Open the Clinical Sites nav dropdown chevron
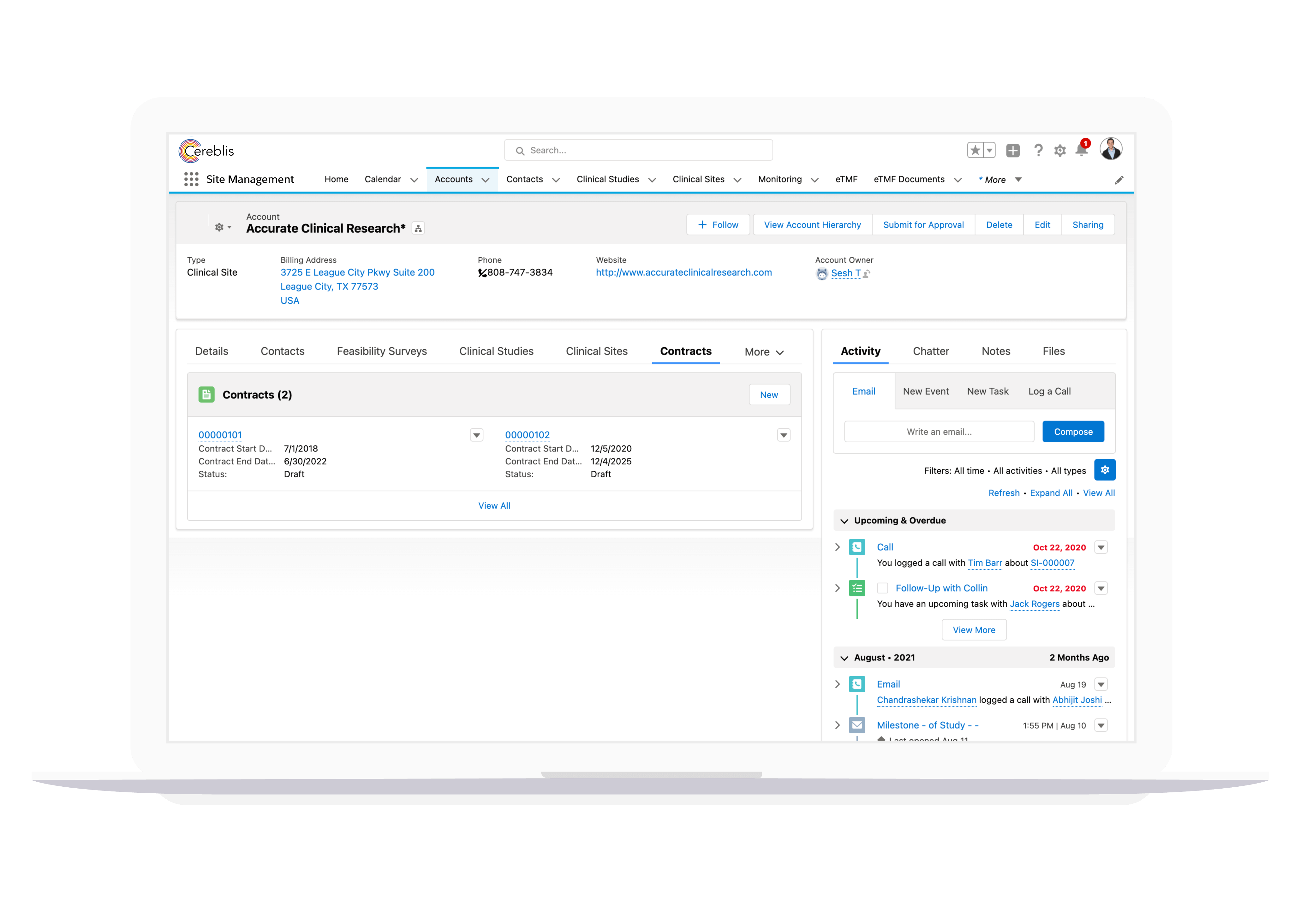 click(737, 180)
